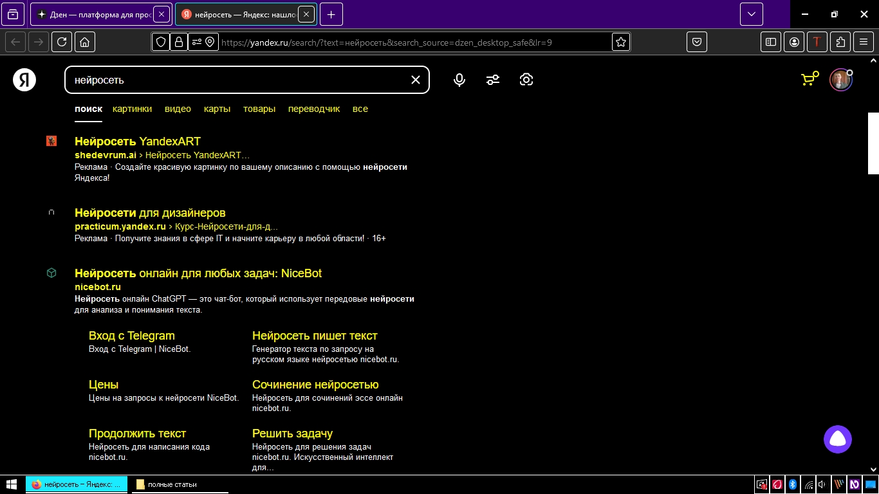This screenshot has height=494, width=879.
Task: Click the address bar URL field
Action: (414, 42)
